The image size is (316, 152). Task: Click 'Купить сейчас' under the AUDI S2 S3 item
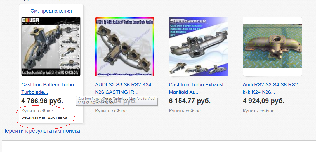[111, 111]
